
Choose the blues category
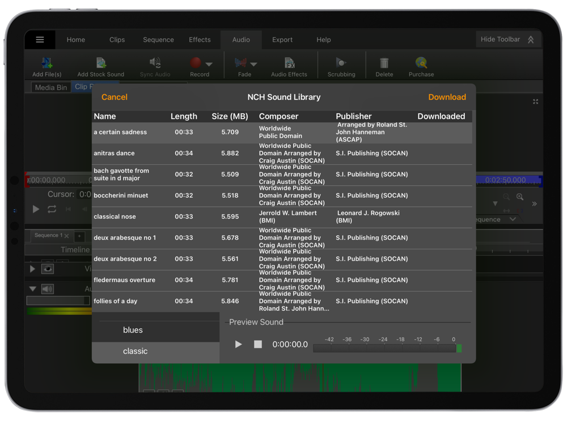[155, 330]
